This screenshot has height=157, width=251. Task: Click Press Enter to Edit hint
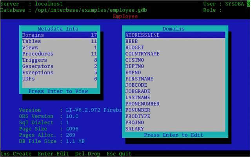(173, 135)
